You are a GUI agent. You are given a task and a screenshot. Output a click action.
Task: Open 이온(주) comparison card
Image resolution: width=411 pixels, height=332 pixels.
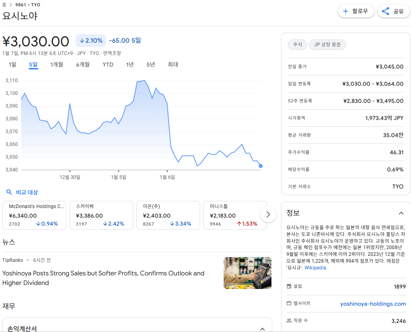[168, 215]
